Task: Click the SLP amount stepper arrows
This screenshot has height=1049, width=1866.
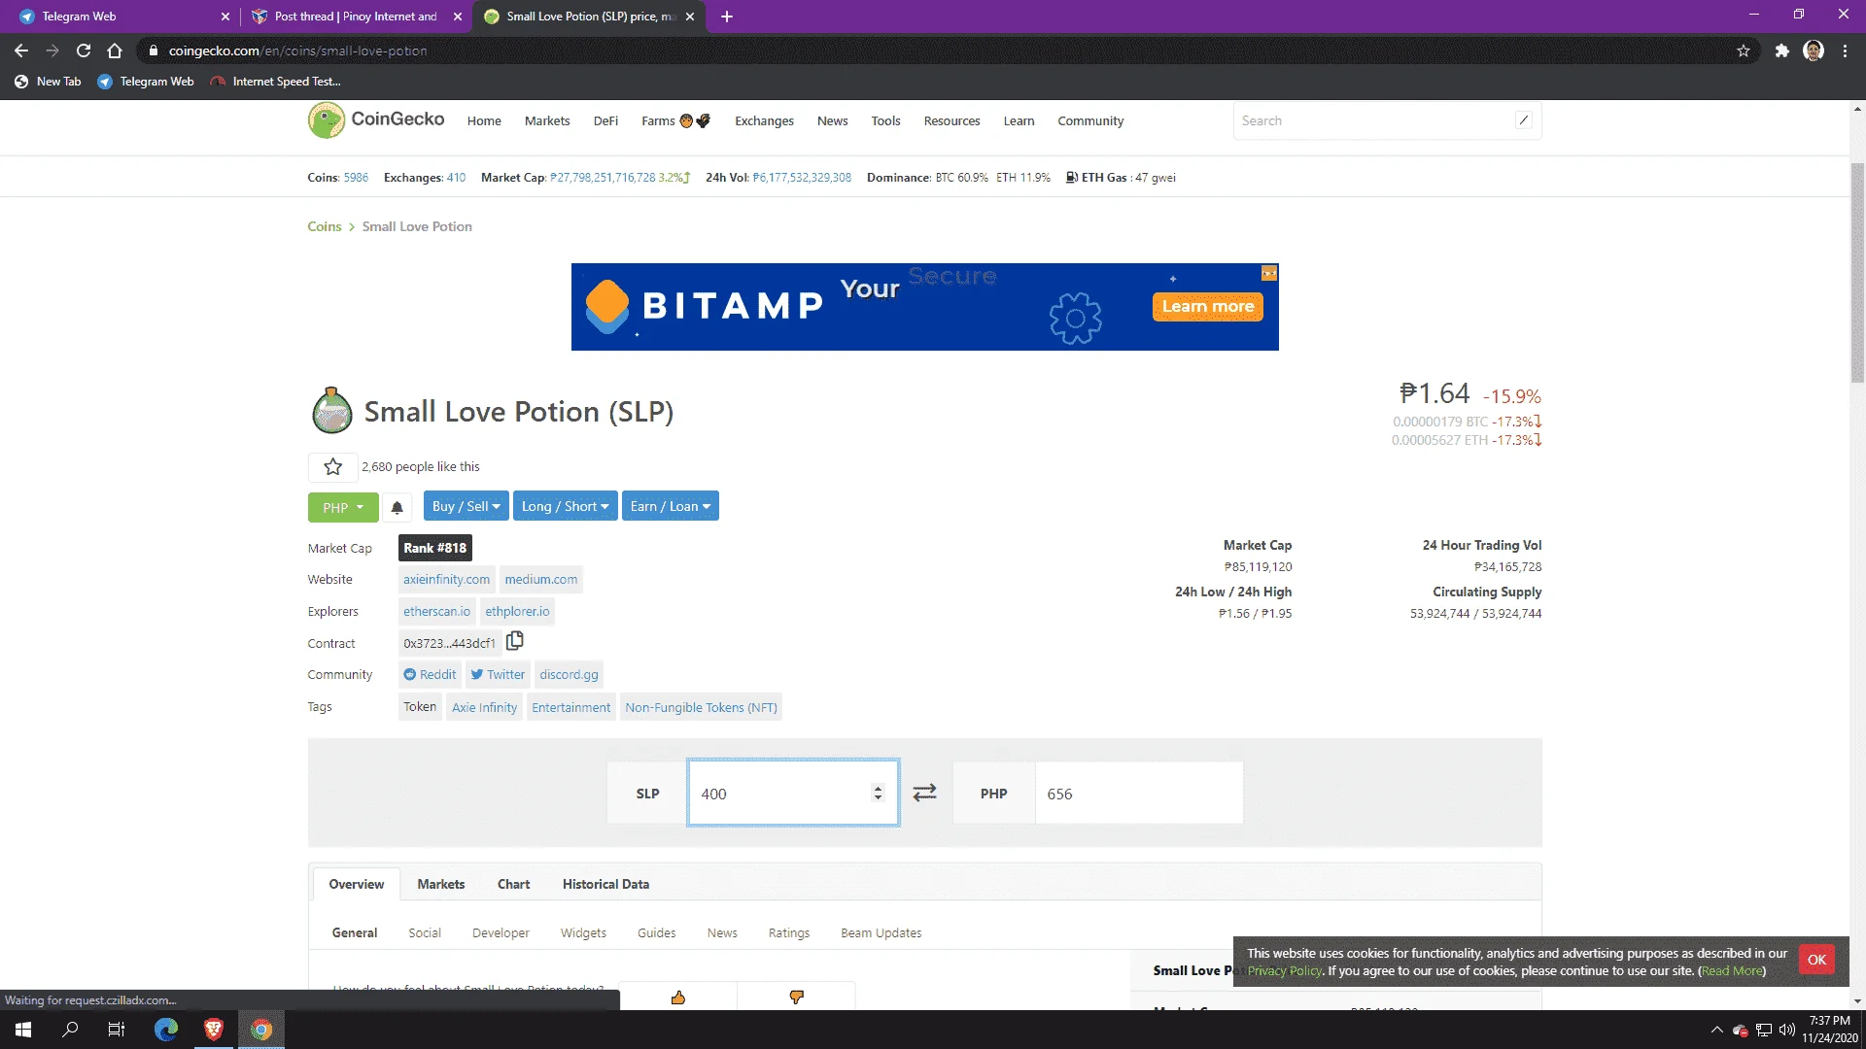Action: (x=878, y=793)
